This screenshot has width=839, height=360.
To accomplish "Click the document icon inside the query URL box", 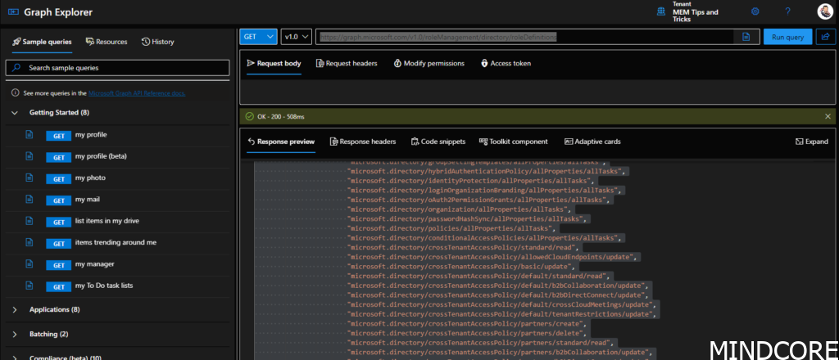I will 746,37.
